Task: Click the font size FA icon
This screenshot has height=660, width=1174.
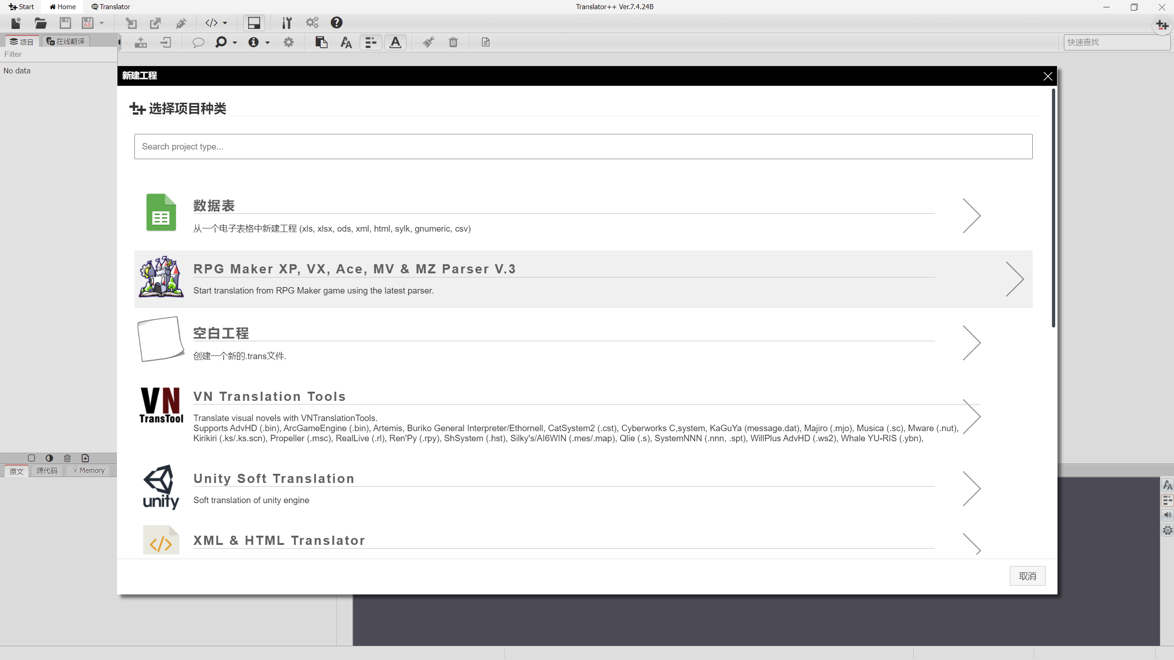Action: tap(346, 43)
